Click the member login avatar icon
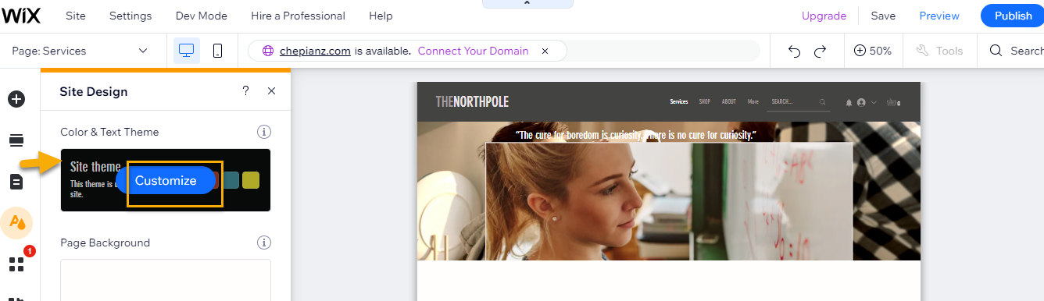Image resolution: width=1044 pixels, height=301 pixels. pos(861,102)
